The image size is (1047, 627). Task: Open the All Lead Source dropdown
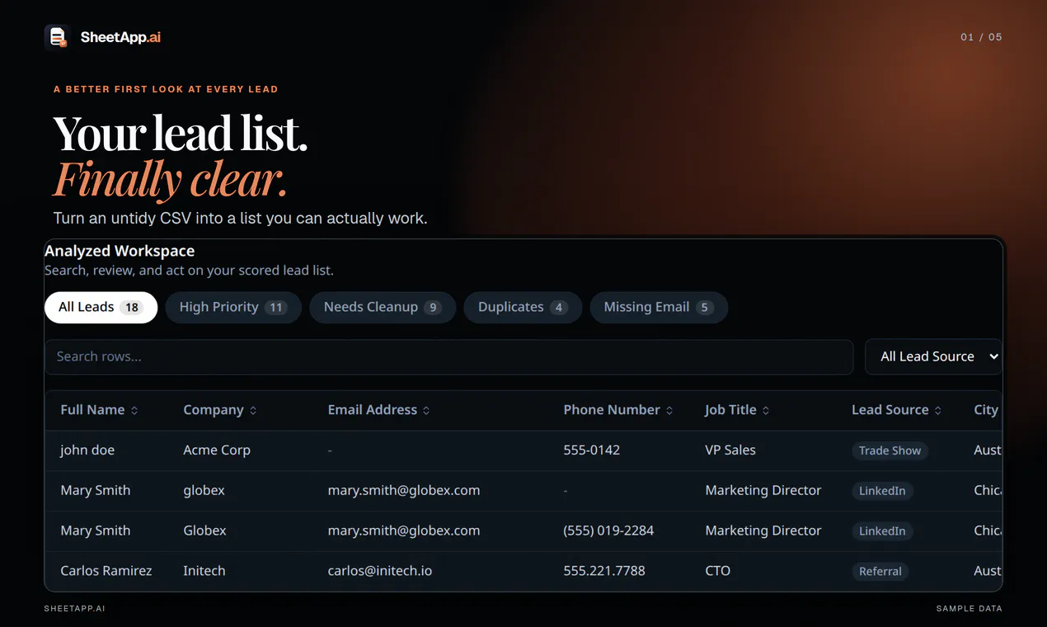[x=933, y=356]
